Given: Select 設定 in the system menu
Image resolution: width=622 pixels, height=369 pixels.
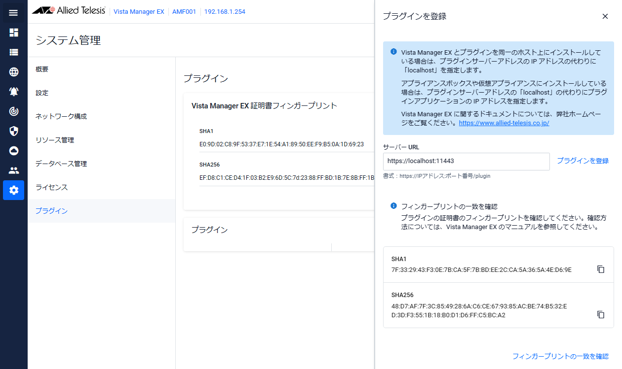Looking at the screenshot, I should click(101, 93).
